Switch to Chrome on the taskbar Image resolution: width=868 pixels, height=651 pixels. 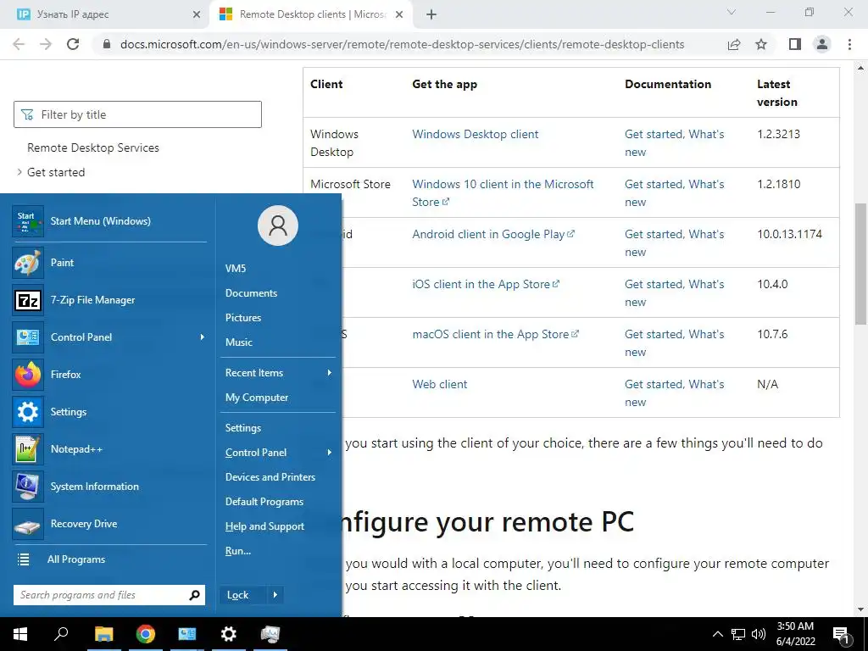click(145, 634)
